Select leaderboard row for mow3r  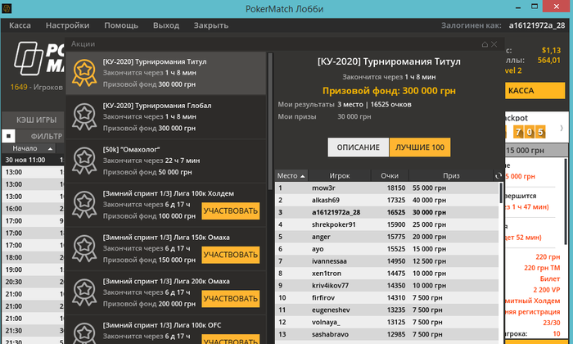click(386, 188)
